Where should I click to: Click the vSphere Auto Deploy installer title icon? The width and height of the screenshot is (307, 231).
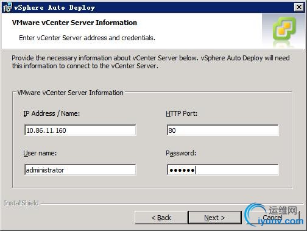click(x=7, y=7)
